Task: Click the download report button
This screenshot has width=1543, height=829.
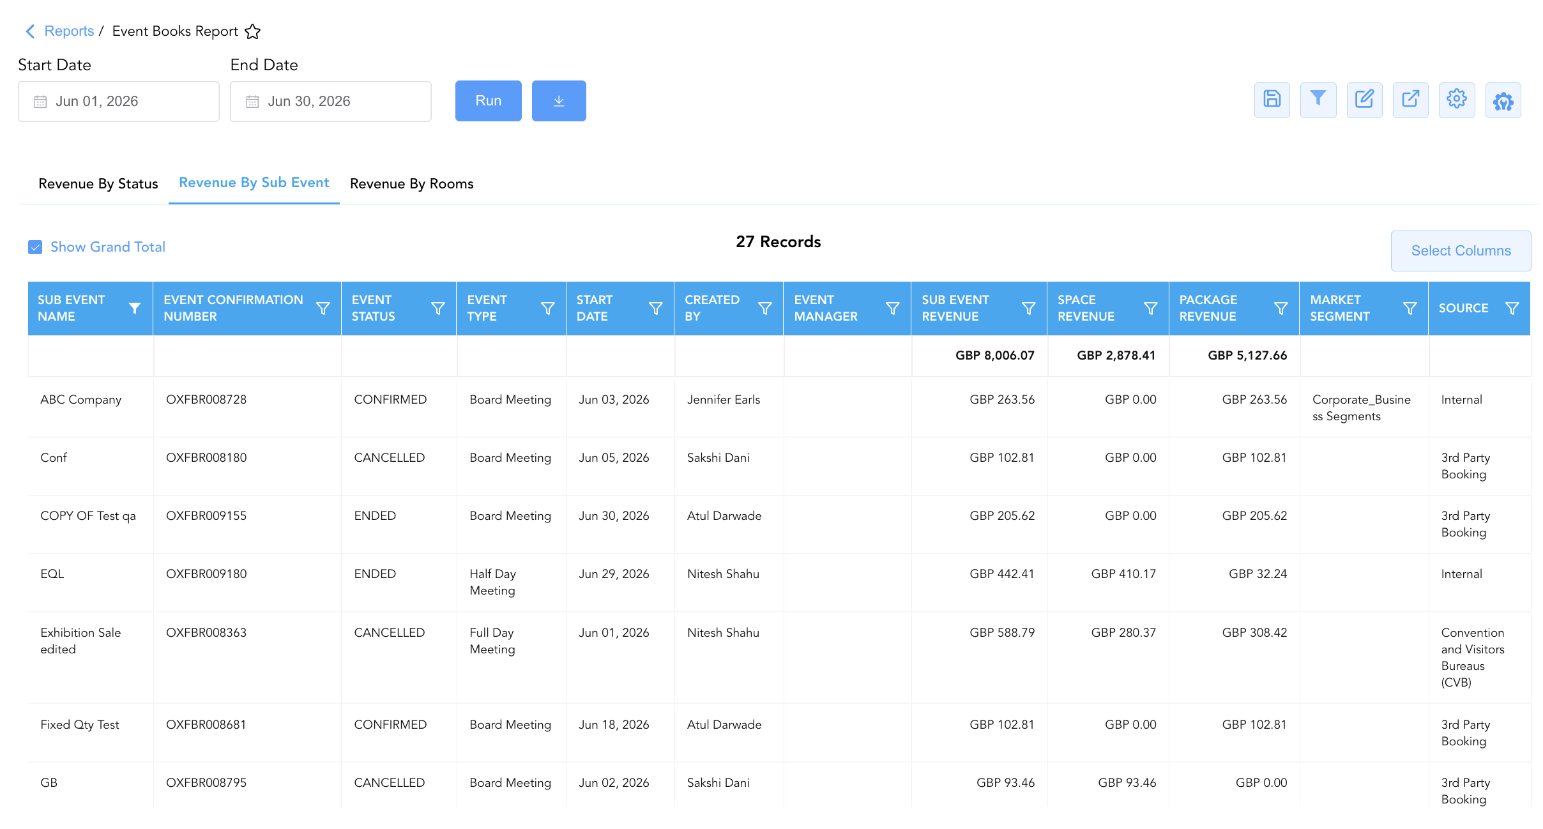Action: coord(559,101)
